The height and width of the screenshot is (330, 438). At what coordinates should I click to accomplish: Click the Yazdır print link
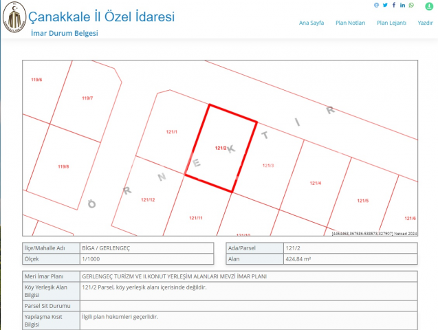pos(426,23)
